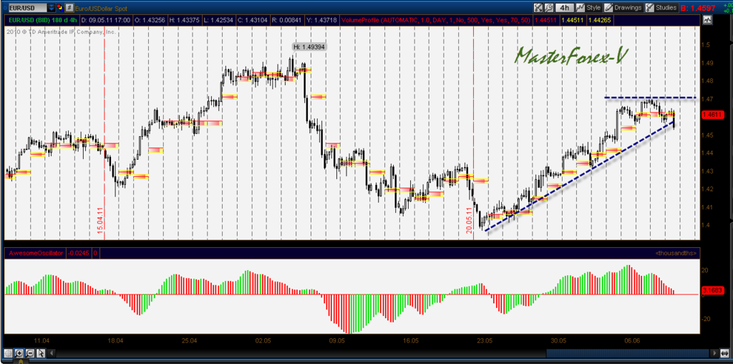Open the Drawings menu
This screenshot has height=364, width=733.
623,7
